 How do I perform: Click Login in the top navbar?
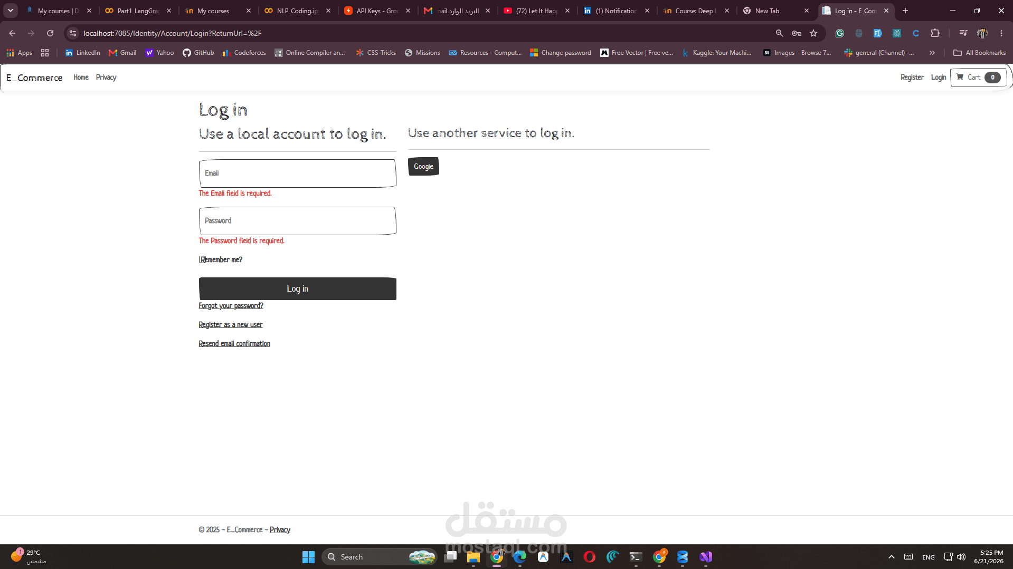(x=939, y=78)
